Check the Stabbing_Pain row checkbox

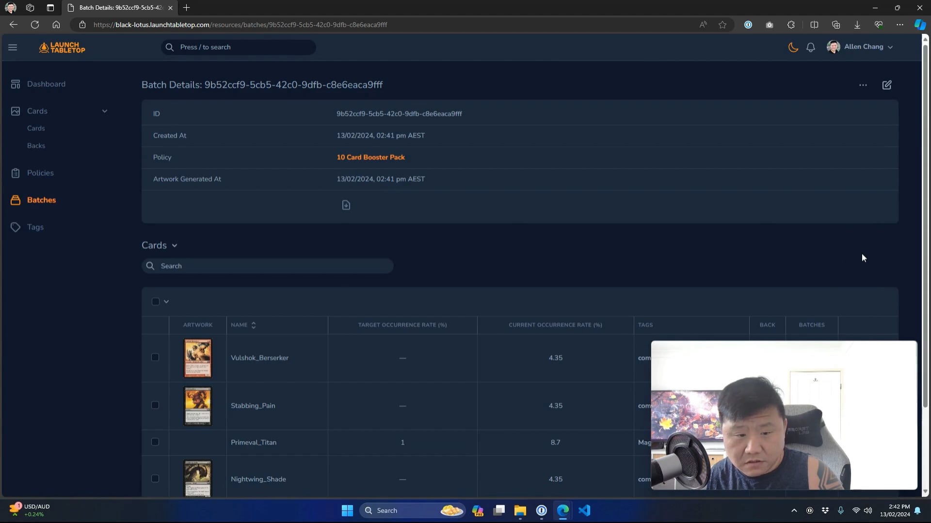coord(155,405)
